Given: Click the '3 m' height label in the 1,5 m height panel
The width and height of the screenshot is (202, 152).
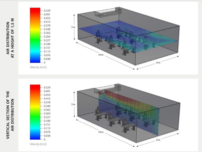Looking at the screenshot, I should coord(73,27).
